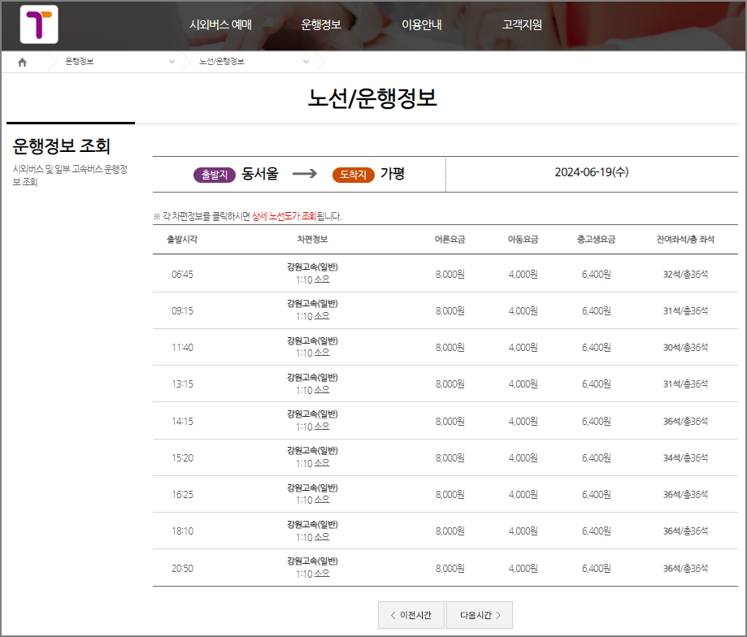747x637 pixels.
Task: Expand the 노선/운행정보 breadcrumb dropdown
Action: (305, 61)
